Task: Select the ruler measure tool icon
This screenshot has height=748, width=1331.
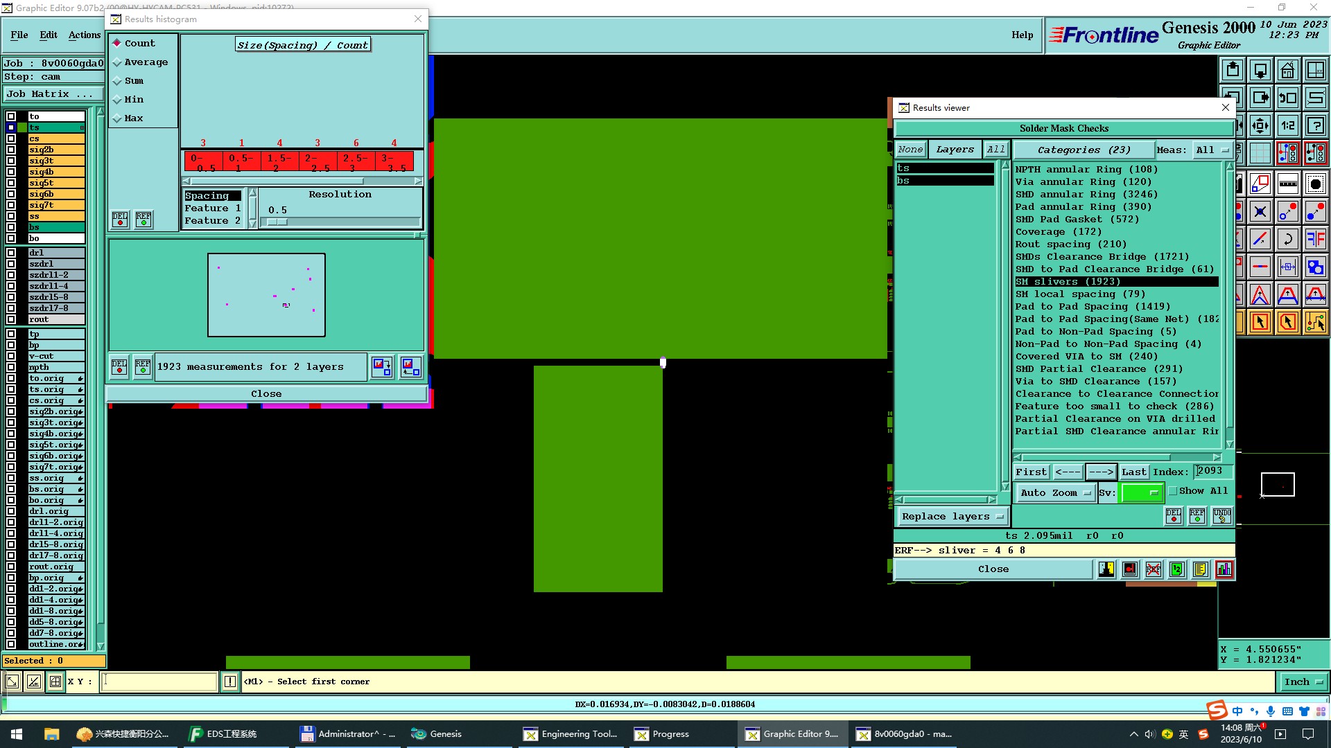Action: coord(1287,184)
